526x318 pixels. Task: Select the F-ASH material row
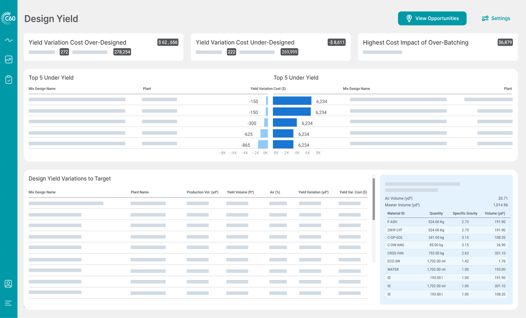pyautogui.click(x=446, y=222)
